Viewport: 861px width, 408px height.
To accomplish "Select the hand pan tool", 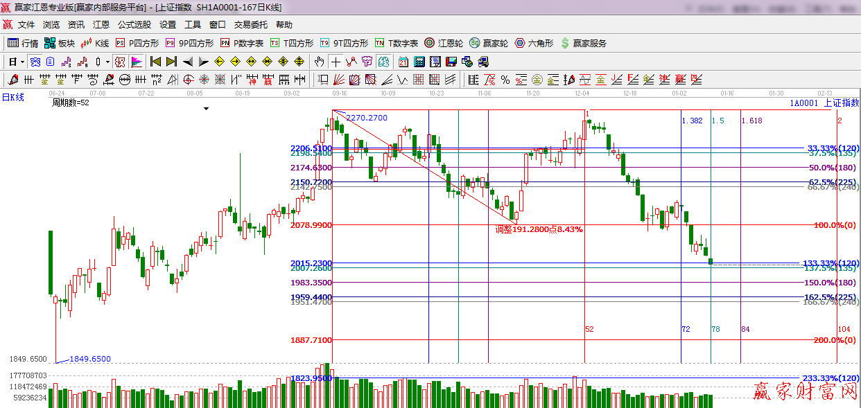I will click(x=319, y=62).
